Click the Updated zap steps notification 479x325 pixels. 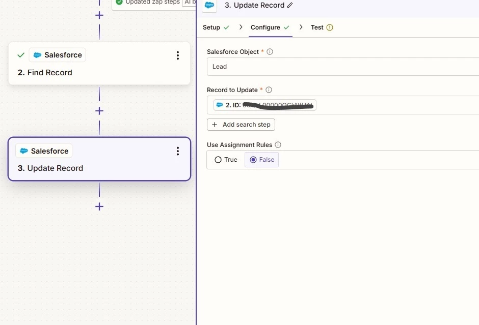(x=154, y=4)
